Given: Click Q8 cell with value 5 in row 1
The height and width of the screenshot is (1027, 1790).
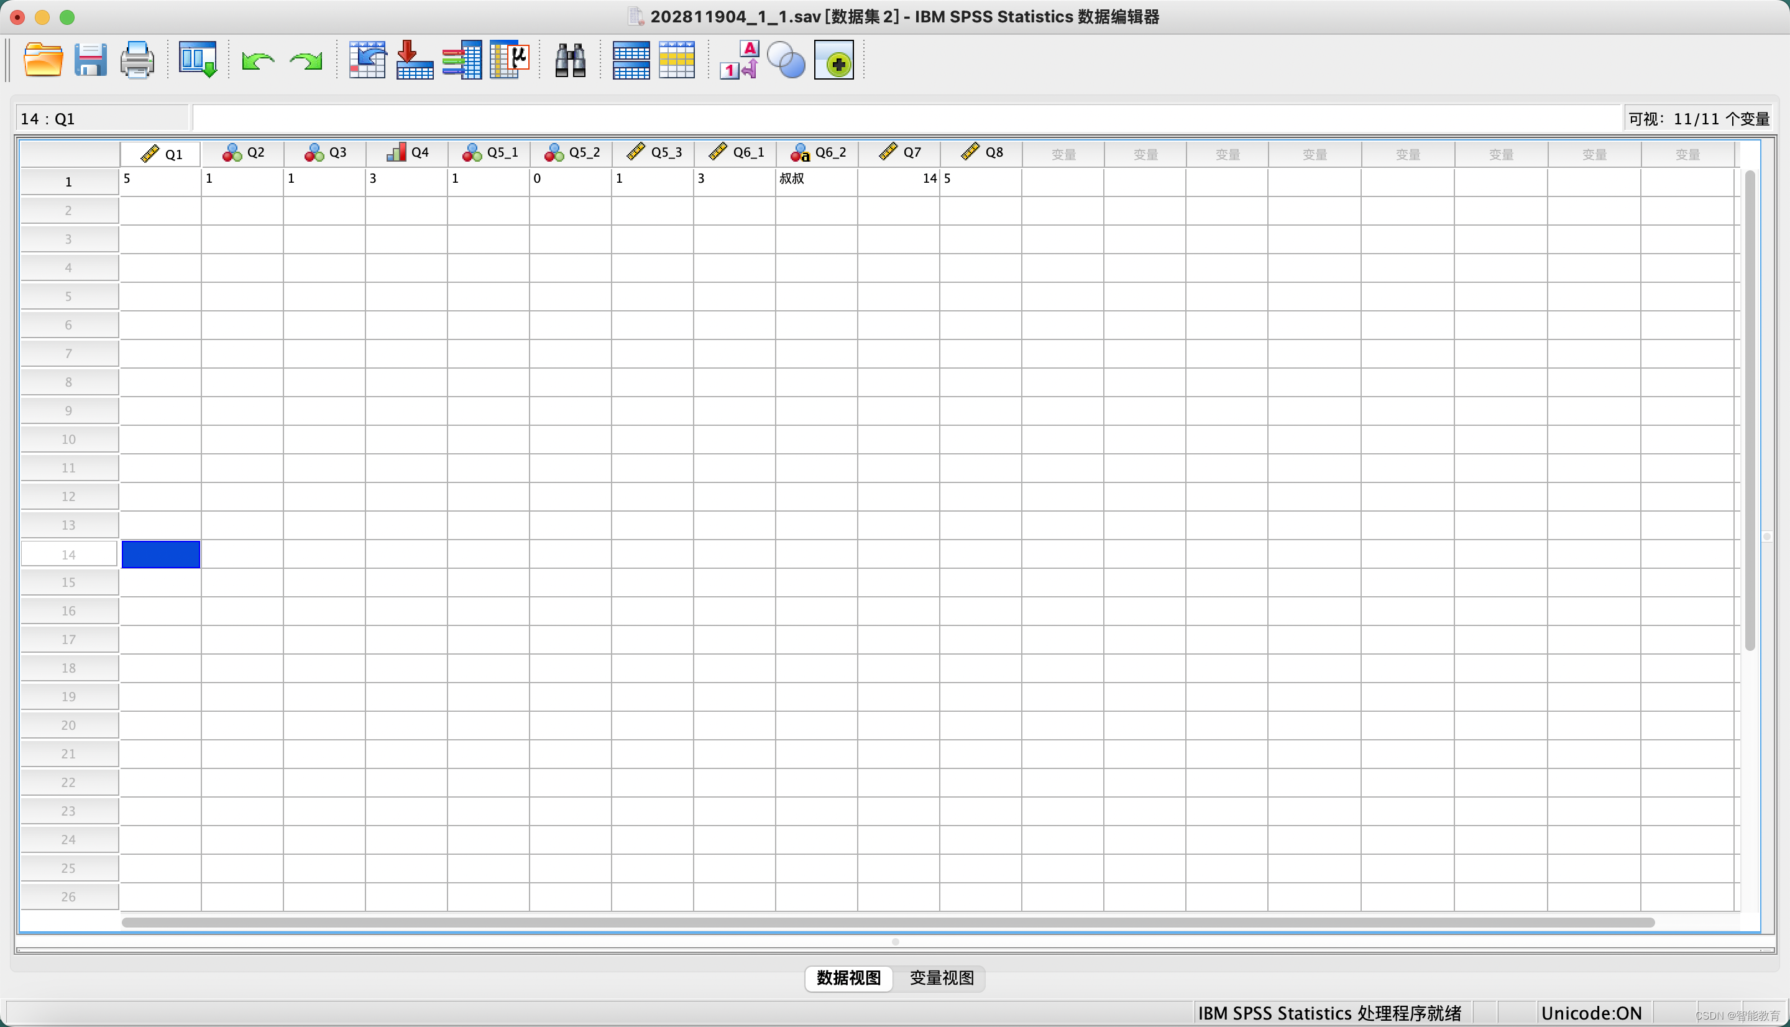Looking at the screenshot, I should (981, 182).
